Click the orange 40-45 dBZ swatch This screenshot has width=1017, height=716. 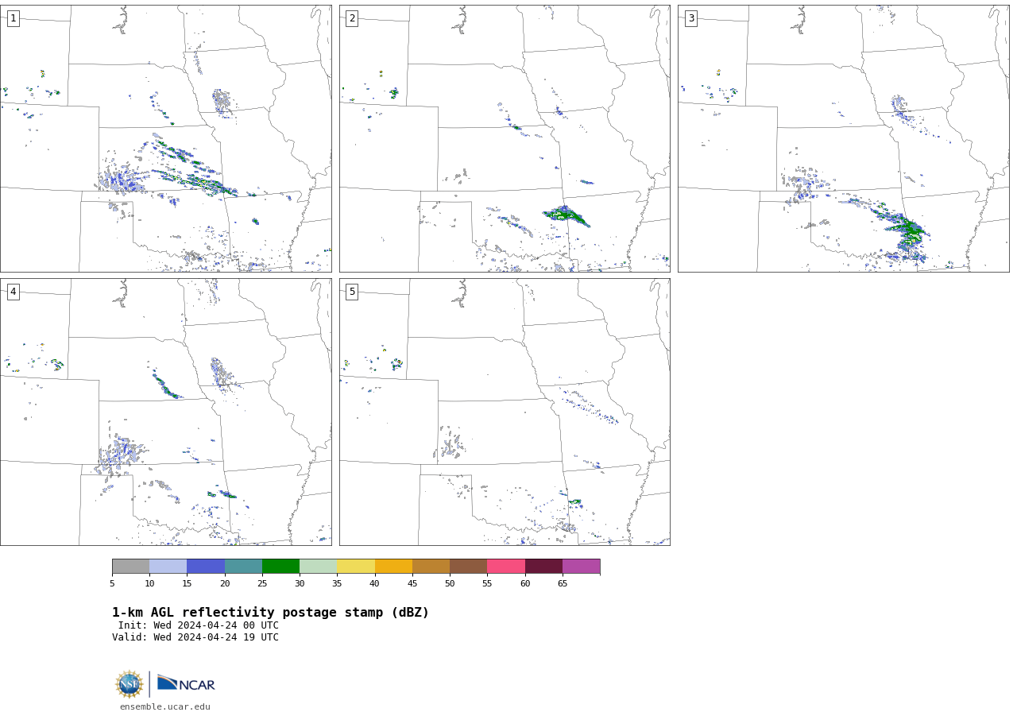pyautogui.click(x=393, y=567)
